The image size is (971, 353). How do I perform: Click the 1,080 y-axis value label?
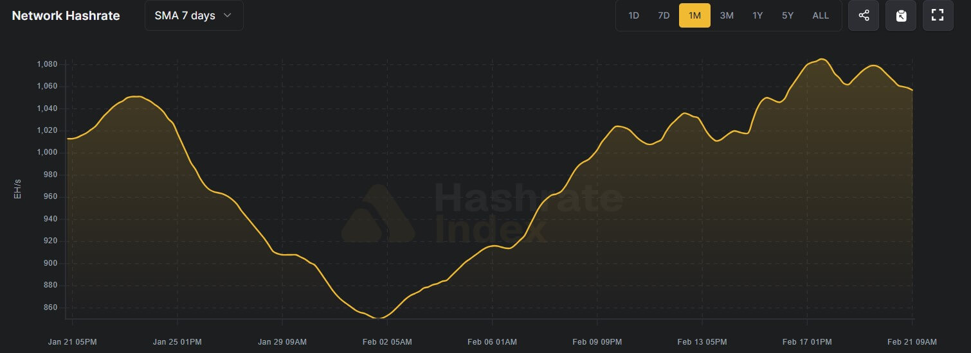[46, 64]
